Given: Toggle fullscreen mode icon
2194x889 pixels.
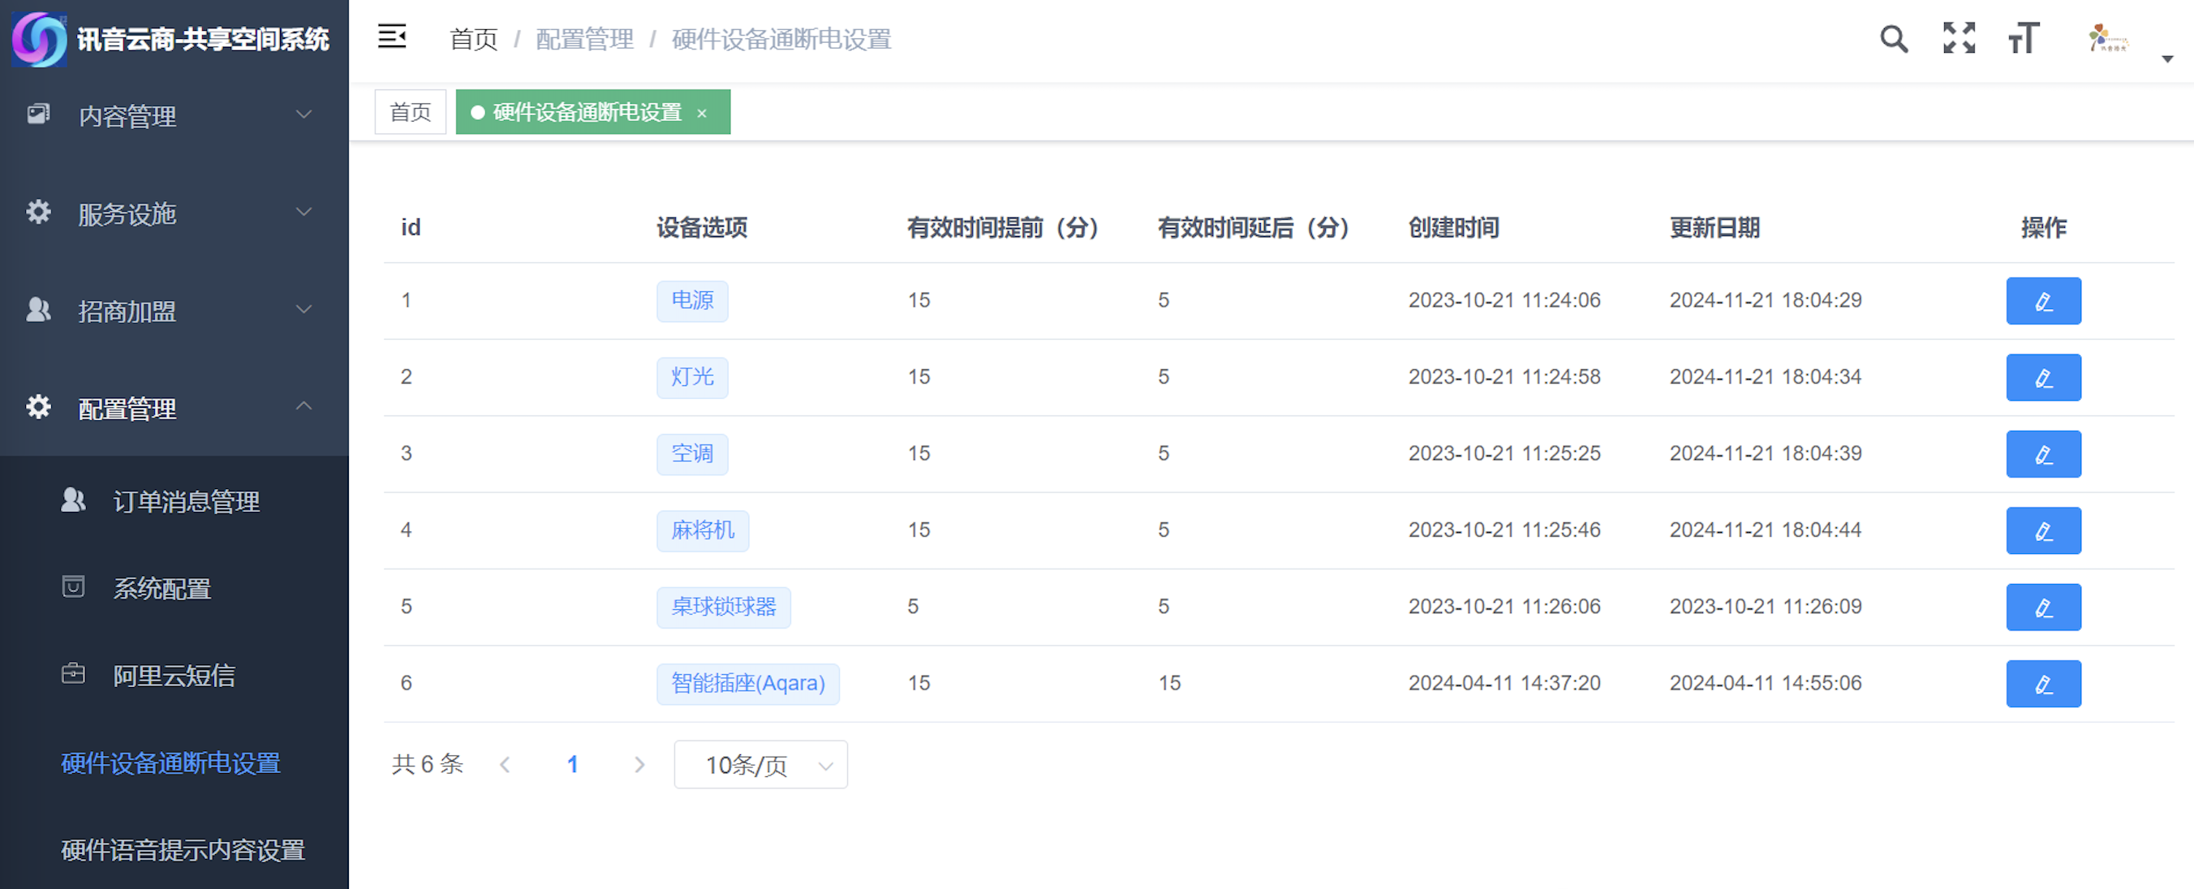Looking at the screenshot, I should click(1958, 39).
